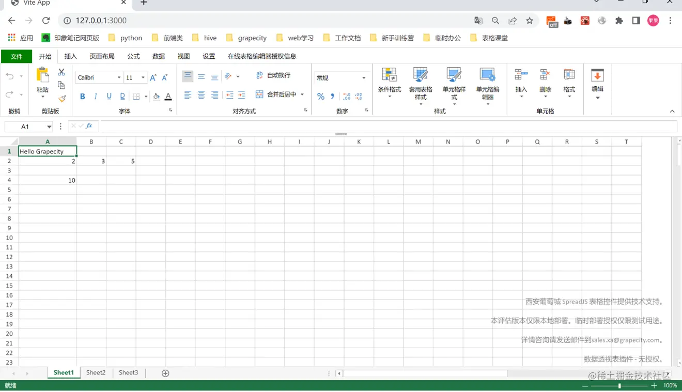The height and width of the screenshot is (392, 682).
Task: Click the decrease decimal icon
Action: coord(359,97)
